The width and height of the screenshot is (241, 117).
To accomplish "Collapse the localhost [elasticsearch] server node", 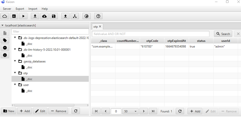I will (2, 25).
